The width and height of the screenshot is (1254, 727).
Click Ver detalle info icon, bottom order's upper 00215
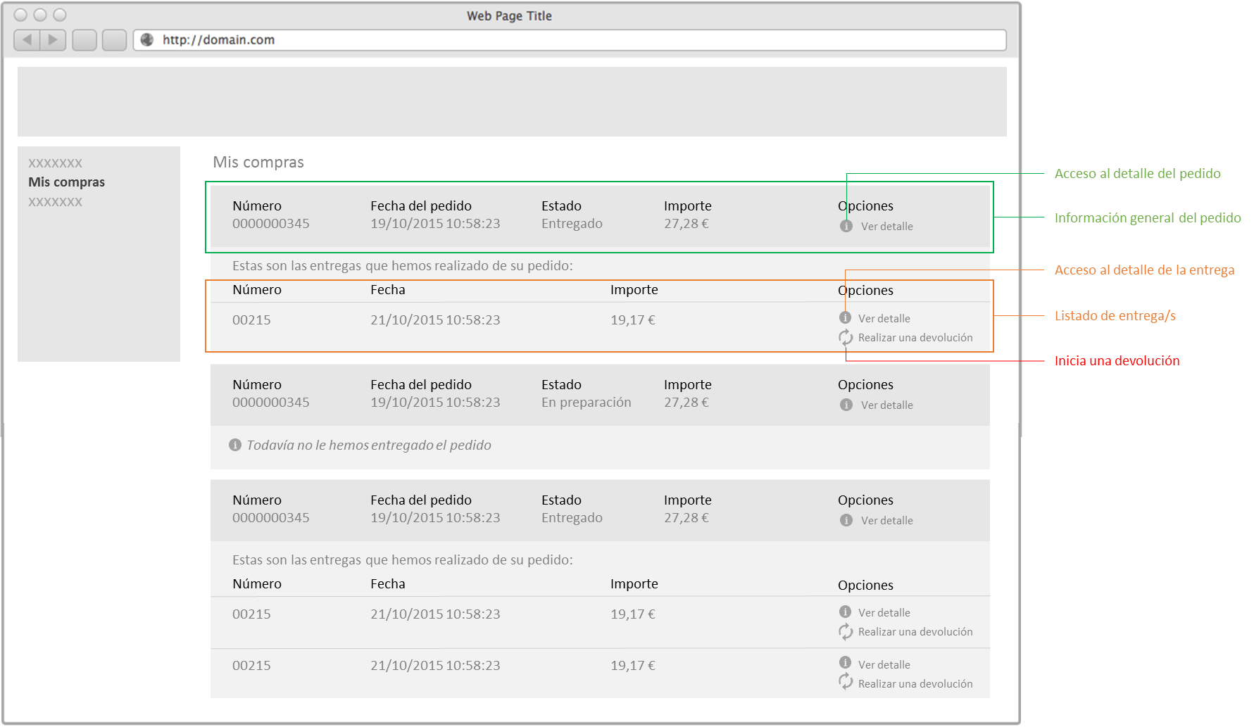tap(846, 612)
